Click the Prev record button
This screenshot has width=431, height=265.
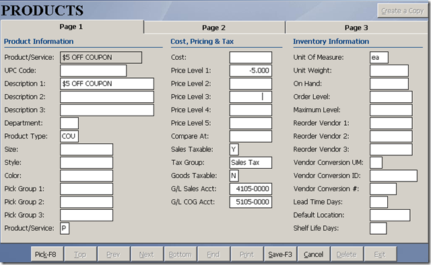113,254
